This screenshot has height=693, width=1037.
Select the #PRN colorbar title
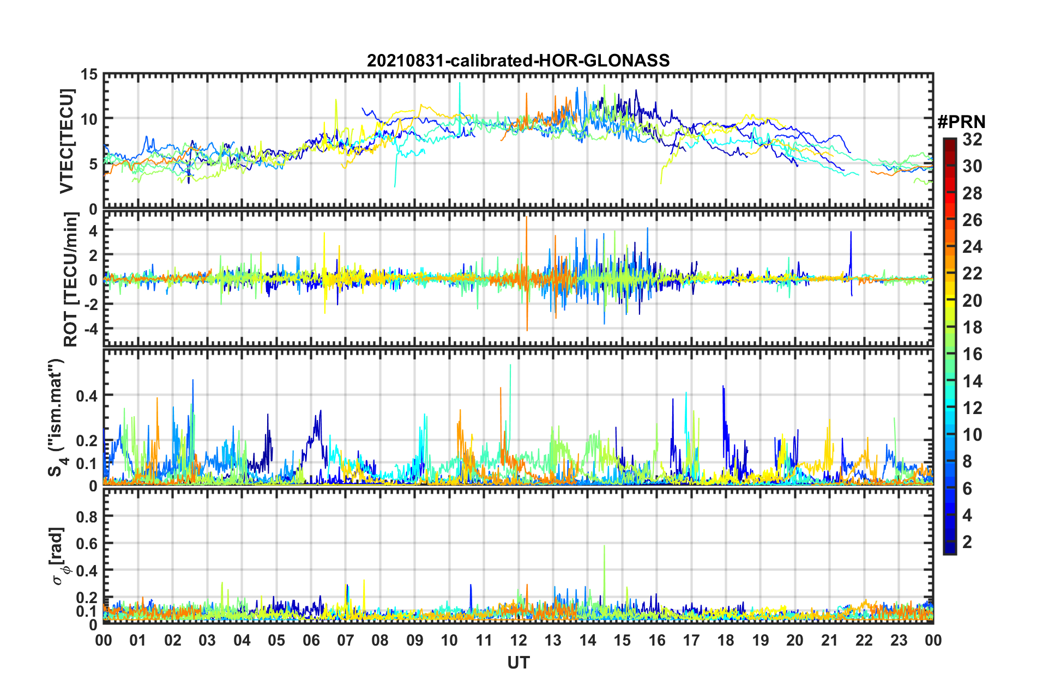961,122
